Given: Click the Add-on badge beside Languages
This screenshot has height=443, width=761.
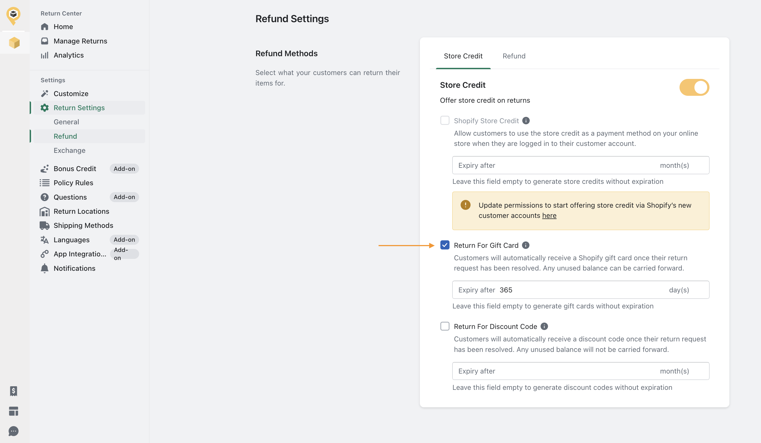Looking at the screenshot, I should point(124,239).
